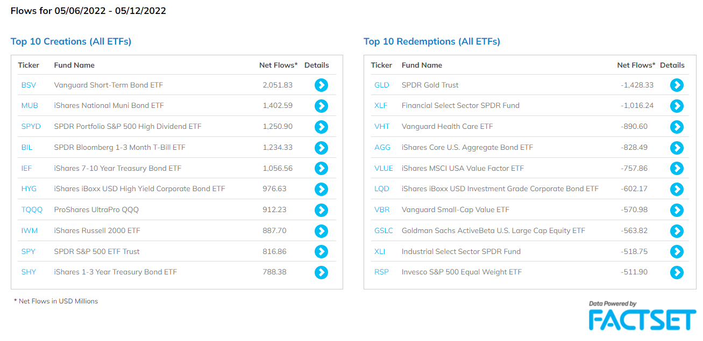Click Net Flows header in Creations table
This screenshot has height=341, width=703.
click(278, 65)
